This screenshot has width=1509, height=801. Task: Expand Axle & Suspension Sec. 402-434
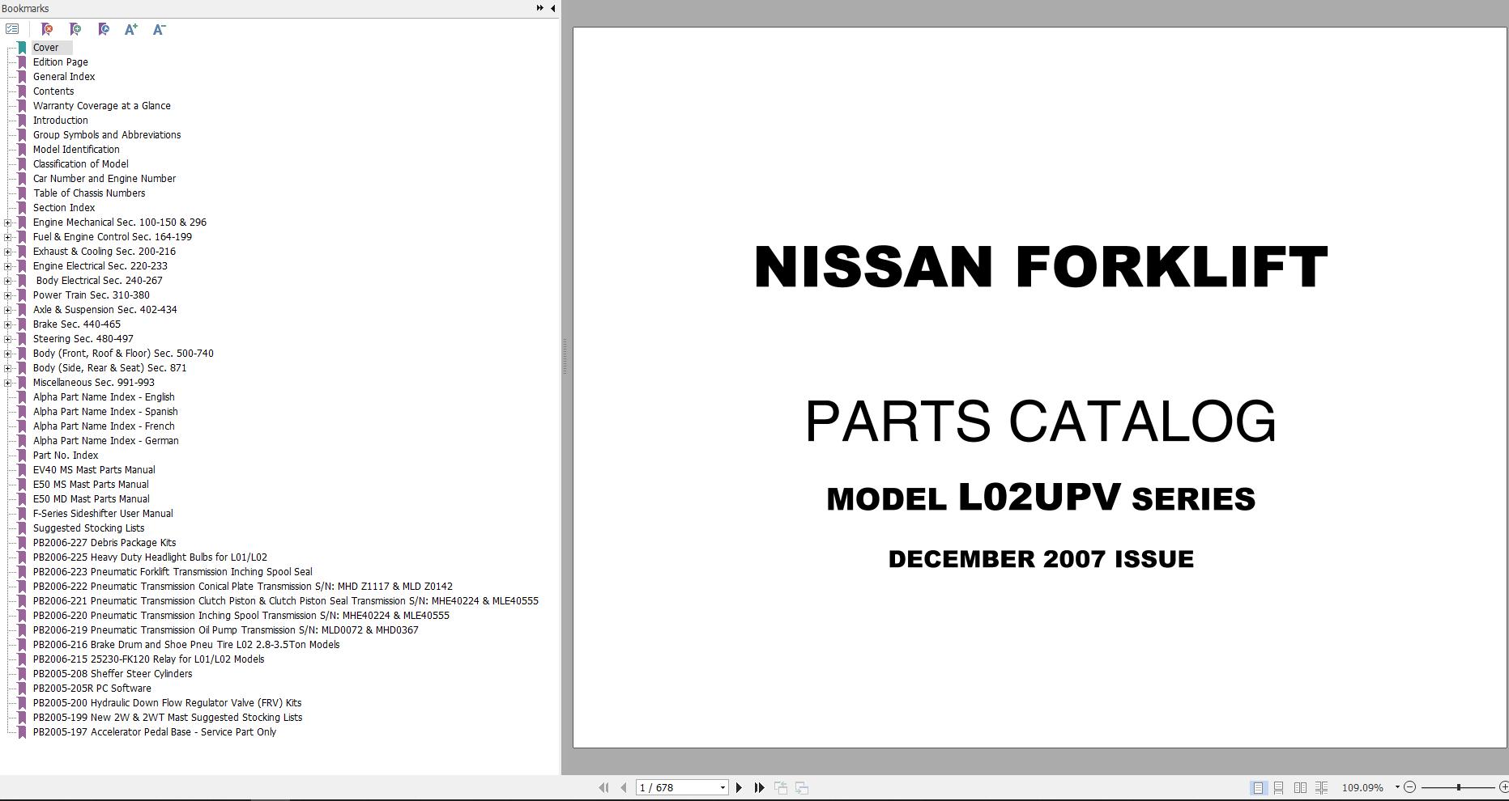coord(8,310)
